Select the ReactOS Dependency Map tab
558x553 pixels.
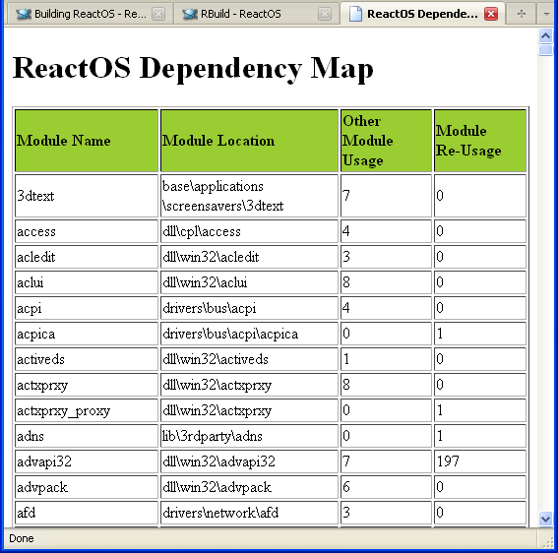point(422,14)
